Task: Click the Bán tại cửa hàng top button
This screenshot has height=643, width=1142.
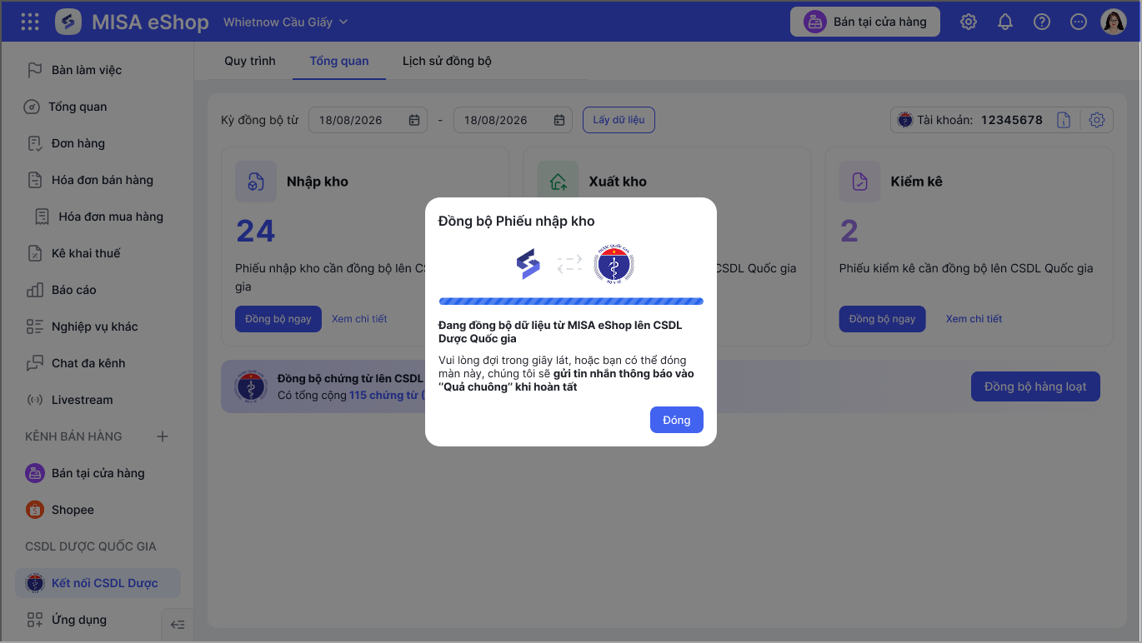Action: (x=865, y=22)
